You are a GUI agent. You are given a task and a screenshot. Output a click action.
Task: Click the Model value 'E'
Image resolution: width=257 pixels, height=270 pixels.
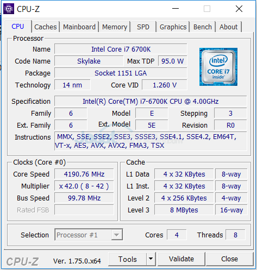(152, 113)
